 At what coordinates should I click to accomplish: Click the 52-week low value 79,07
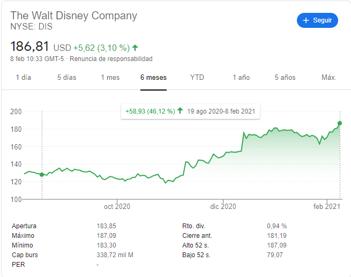[x=275, y=255]
